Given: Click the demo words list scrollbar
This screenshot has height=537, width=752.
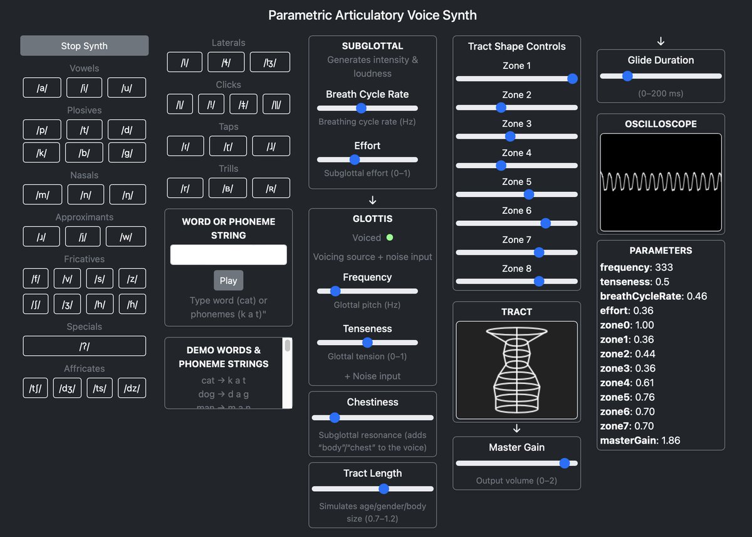Looking at the screenshot, I should 288,373.
